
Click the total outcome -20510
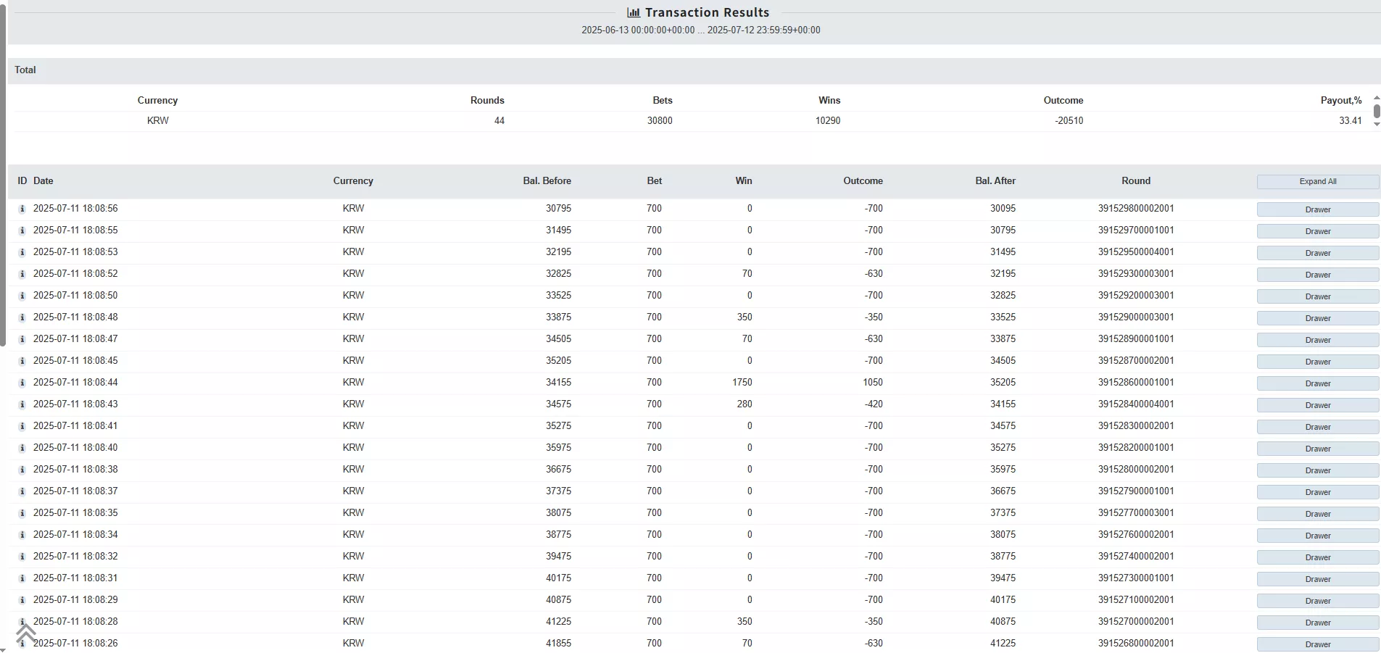click(x=1069, y=121)
